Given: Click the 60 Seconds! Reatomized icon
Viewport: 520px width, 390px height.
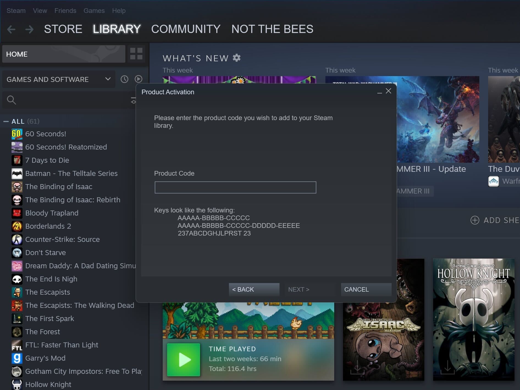Looking at the screenshot, I should coord(17,147).
